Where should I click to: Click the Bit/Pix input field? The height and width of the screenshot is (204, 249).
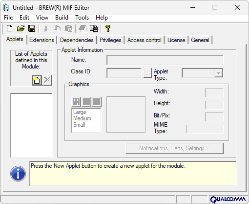(214, 117)
